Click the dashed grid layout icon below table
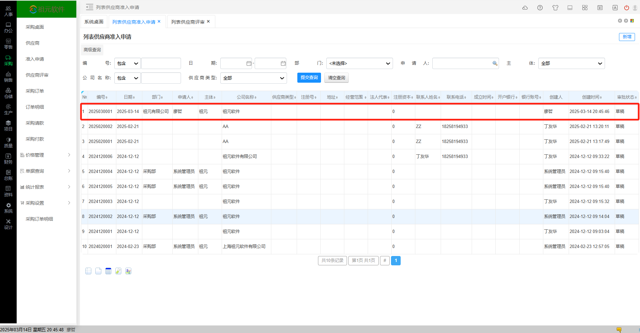The height and width of the screenshot is (333, 640). point(88,271)
